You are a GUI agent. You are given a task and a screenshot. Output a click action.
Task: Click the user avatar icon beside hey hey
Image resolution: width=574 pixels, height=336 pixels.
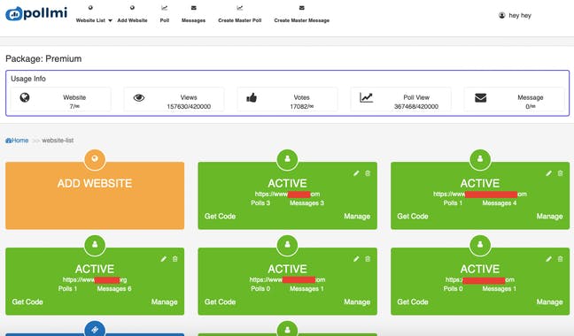pos(502,15)
